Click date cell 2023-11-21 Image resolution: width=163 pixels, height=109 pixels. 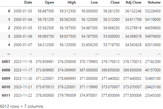[x=23, y=87]
